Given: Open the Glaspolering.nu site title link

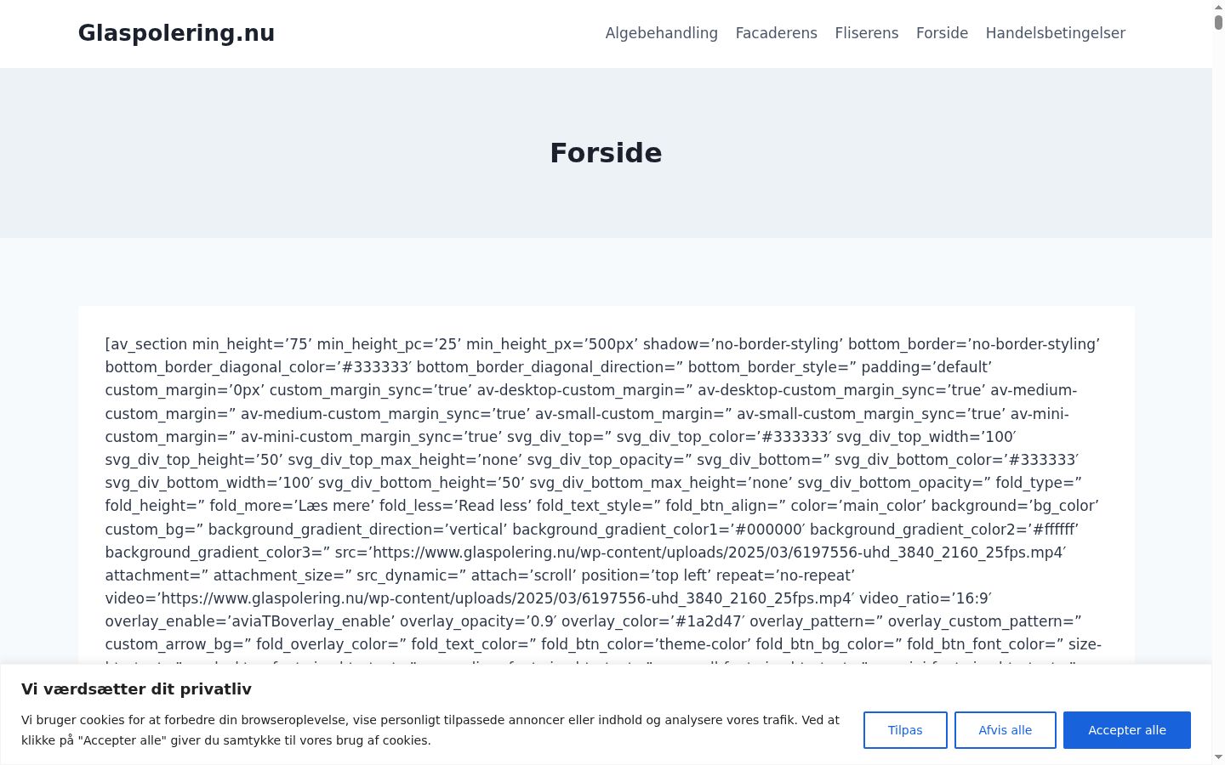Looking at the screenshot, I should click(x=176, y=33).
